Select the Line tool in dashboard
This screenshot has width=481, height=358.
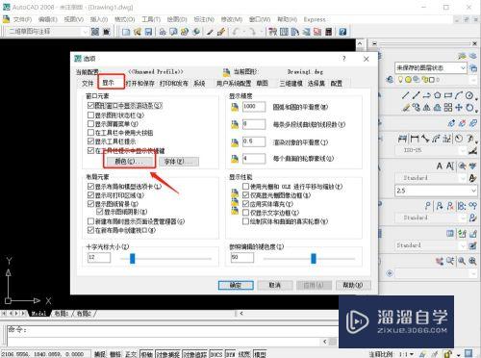pyautogui.click(x=406, y=95)
